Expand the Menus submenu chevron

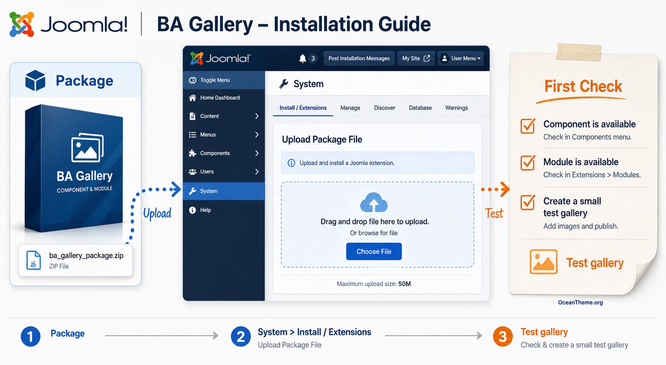tap(257, 135)
